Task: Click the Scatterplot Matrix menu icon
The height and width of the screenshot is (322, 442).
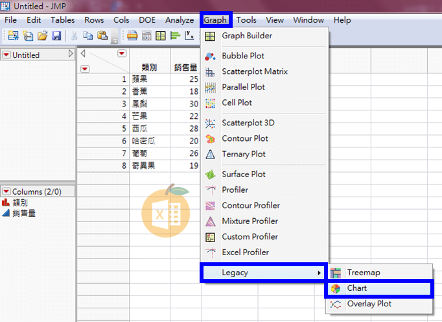Action: 210,72
